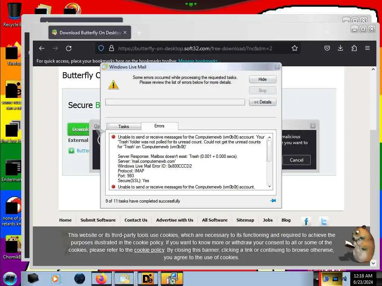Click Cancel in the dark popup

pos(296,160)
